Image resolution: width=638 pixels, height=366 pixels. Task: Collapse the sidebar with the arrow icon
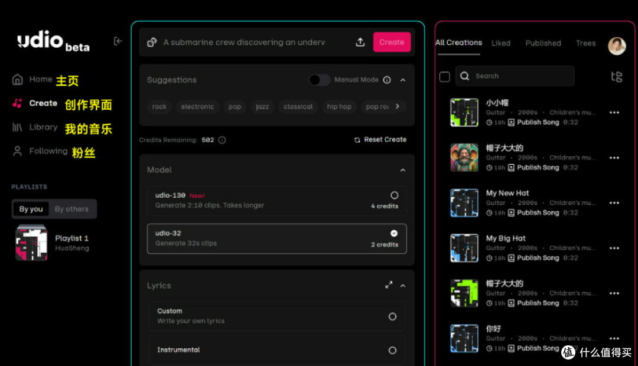tap(118, 41)
